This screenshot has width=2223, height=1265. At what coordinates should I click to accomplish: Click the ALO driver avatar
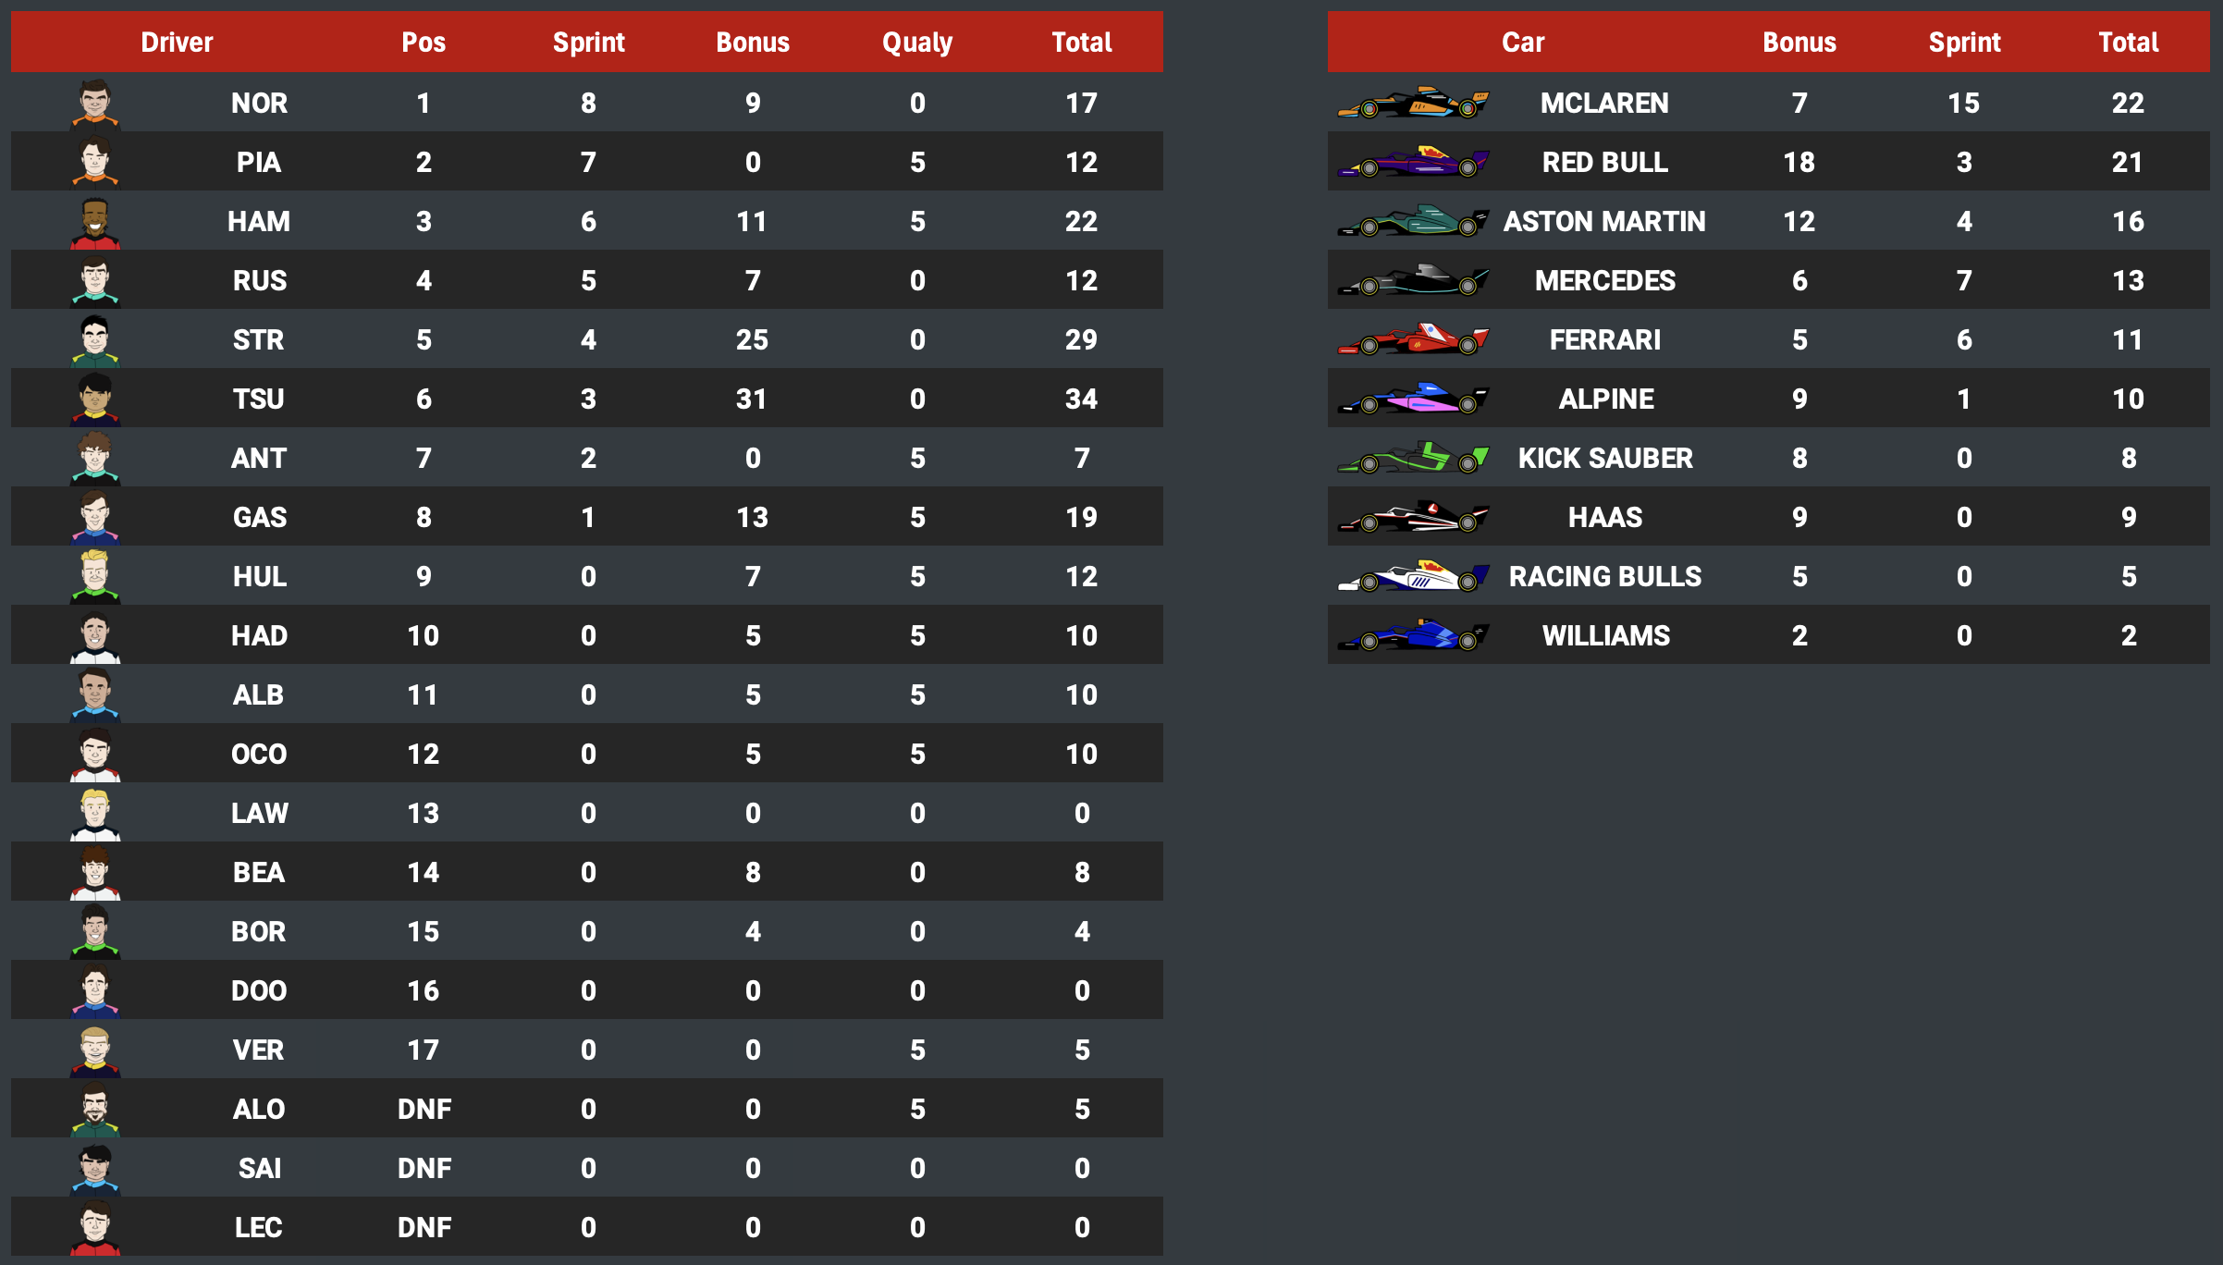[95, 1109]
